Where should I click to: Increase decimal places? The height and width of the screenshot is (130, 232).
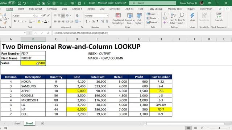coord(103,21)
